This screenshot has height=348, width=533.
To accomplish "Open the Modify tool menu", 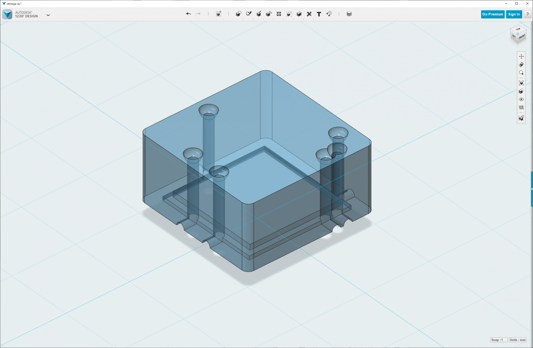I will pos(269,14).
